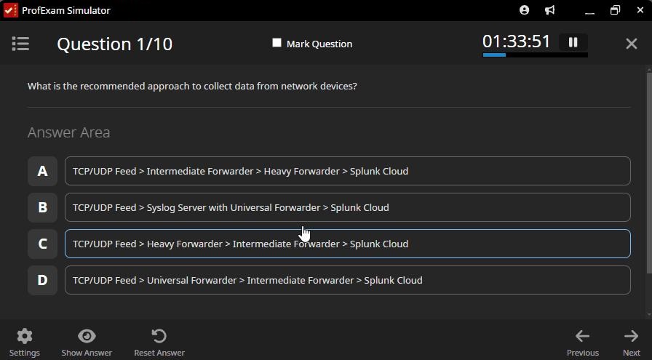Restore down the ProfExam Simulator window
This screenshot has height=360, width=652.
(x=615, y=10)
